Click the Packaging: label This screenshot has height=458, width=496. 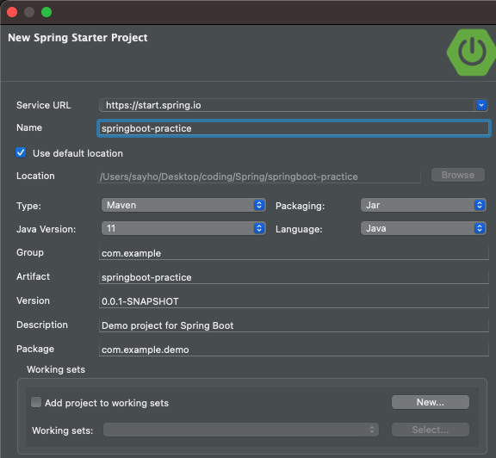coord(301,206)
